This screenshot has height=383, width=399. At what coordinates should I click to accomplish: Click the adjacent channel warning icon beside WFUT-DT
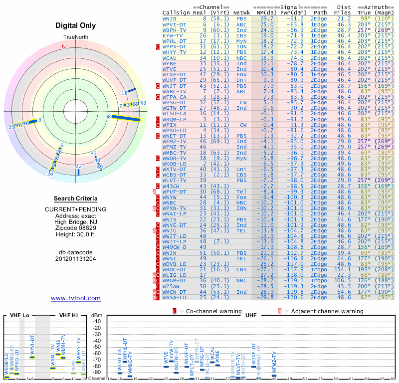click(155, 191)
